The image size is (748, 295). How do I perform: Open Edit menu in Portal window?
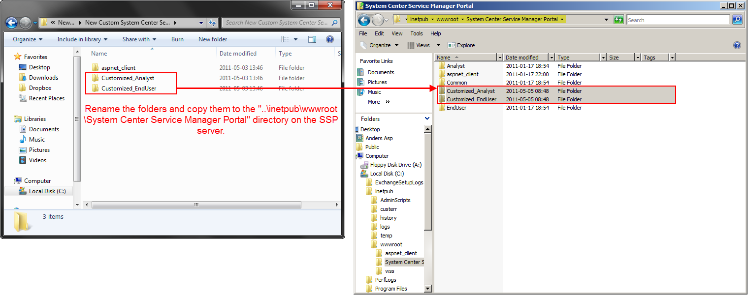(379, 33)
